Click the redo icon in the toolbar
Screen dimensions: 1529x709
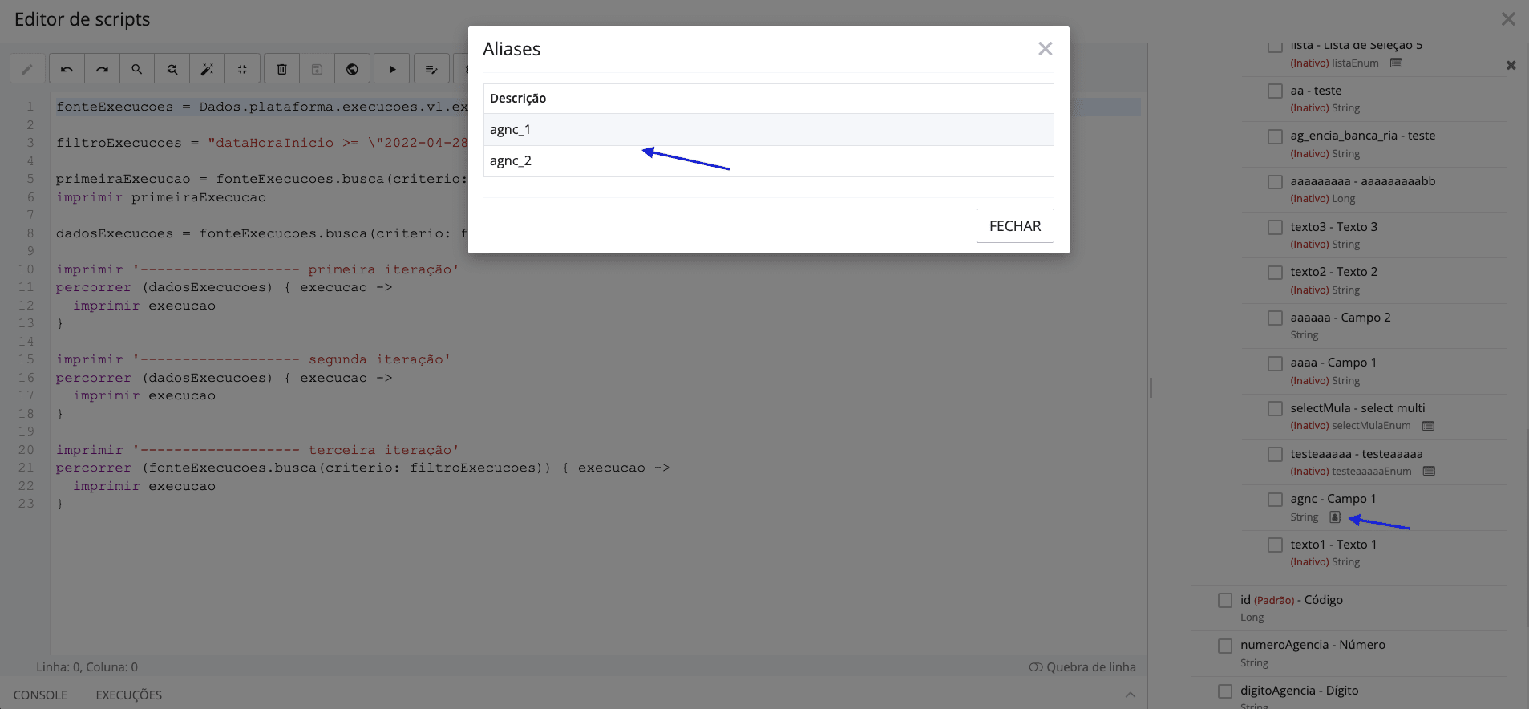(x=102, y=69)
